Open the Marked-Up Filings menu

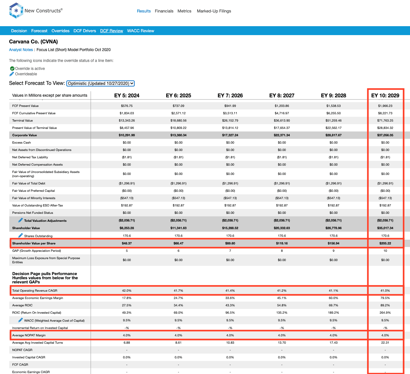pyautogui.click(x=214, y=11)
